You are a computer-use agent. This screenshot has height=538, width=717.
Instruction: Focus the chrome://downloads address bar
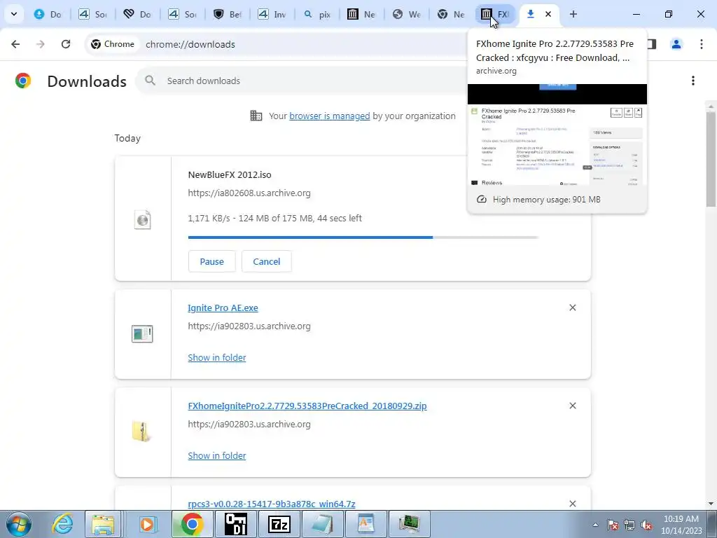coord(190,44)
